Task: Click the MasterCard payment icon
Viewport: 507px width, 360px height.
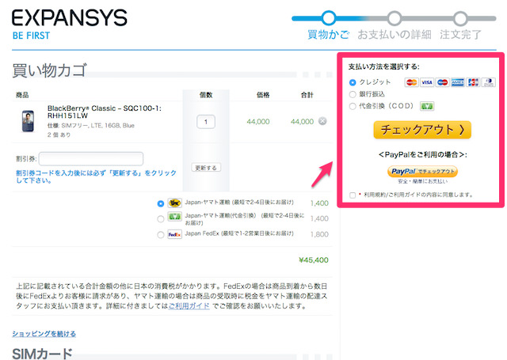Action: click(411, 82)
